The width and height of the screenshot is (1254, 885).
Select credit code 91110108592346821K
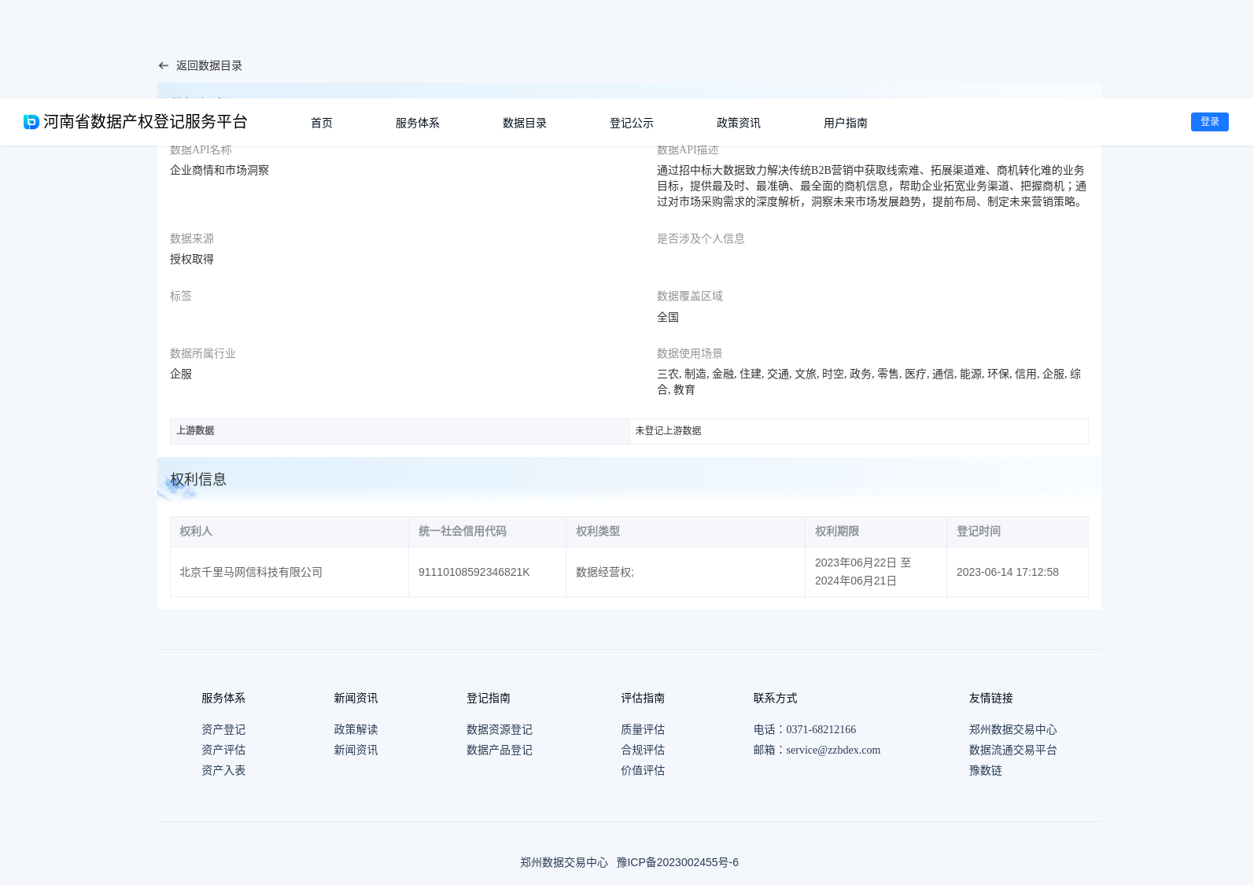[474, 573]
